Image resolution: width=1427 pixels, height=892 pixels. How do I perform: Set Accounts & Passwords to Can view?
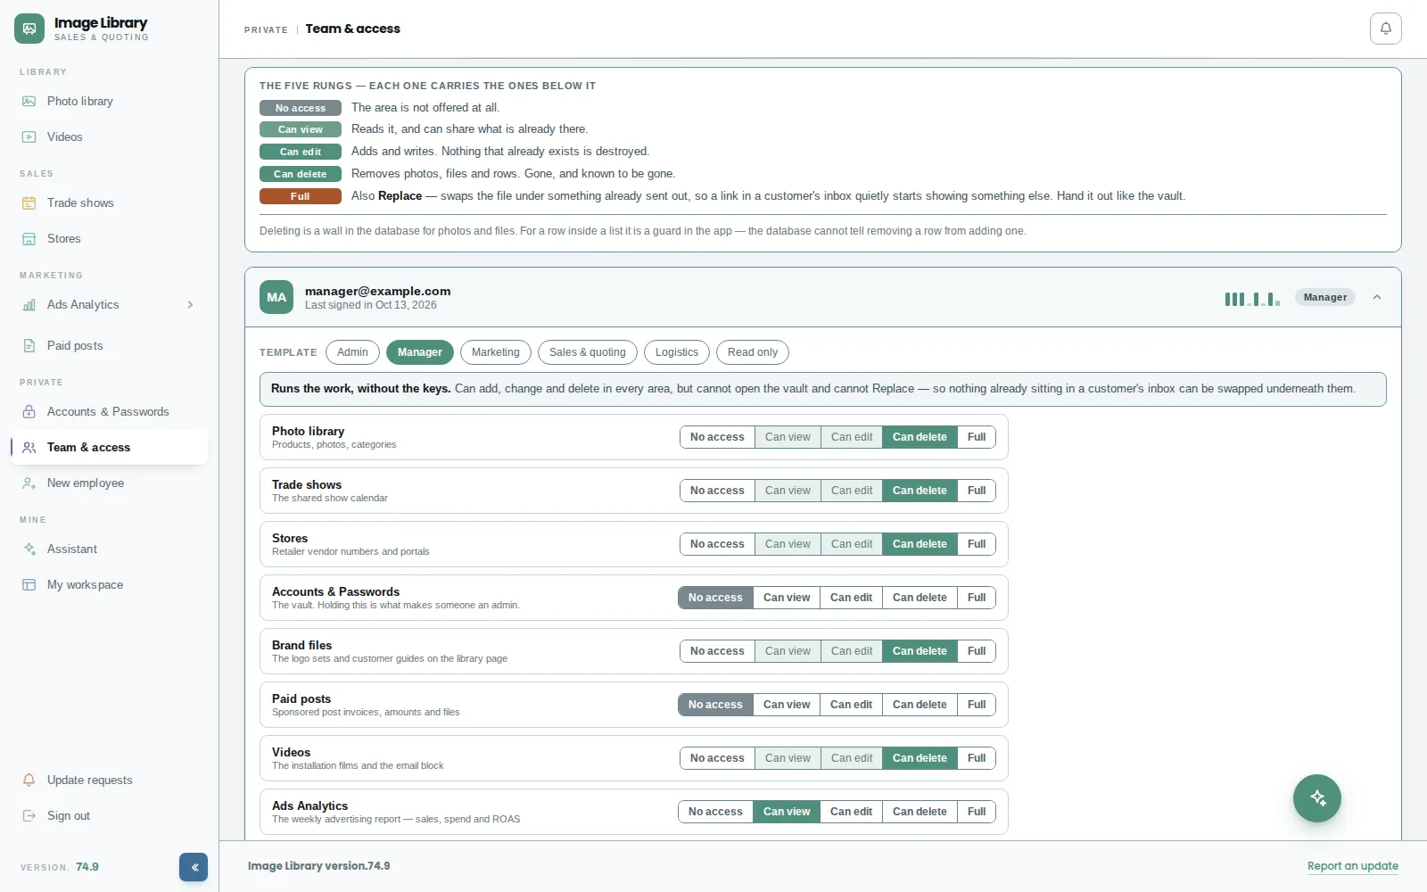pos(787,598)
